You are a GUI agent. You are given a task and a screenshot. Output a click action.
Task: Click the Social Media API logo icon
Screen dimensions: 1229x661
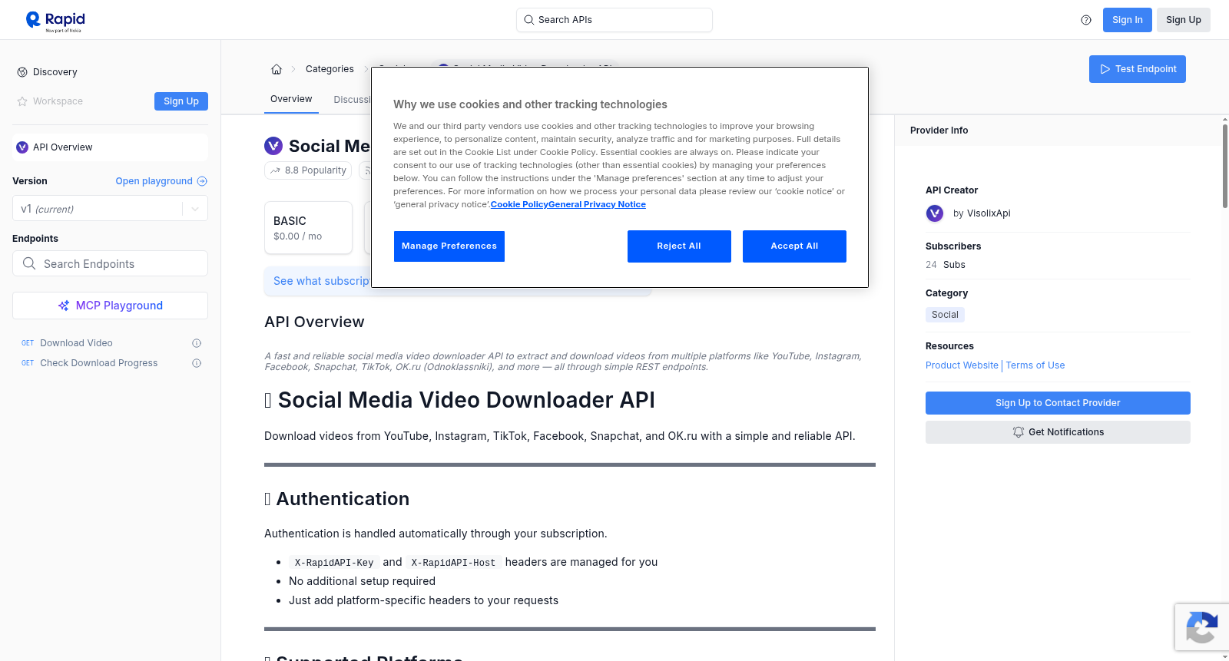(273, 146)
